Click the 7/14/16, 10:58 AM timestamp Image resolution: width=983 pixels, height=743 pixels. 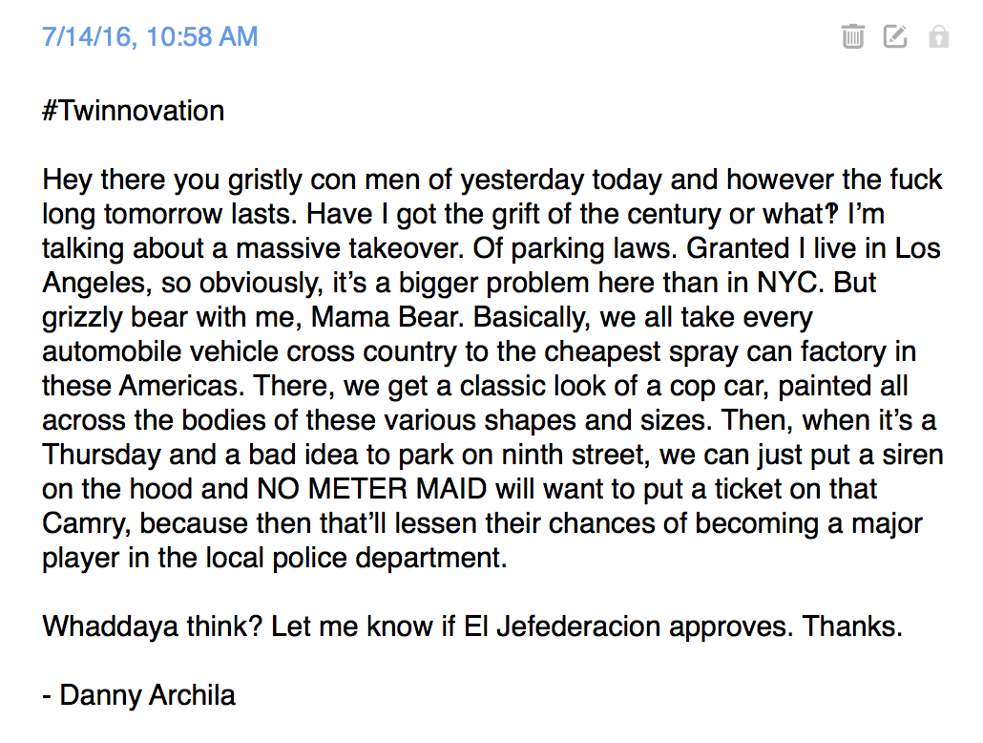click(x=150, y=36)
